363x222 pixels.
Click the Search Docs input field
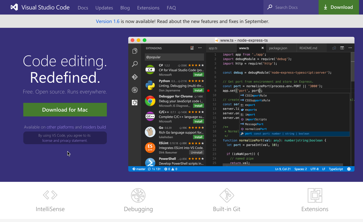(x=291, y=7)
